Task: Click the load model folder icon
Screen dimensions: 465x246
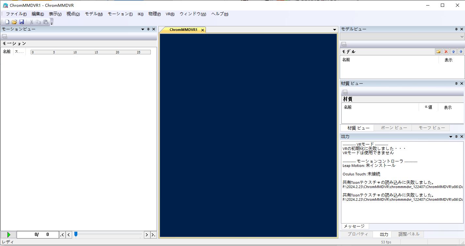Action: (x=438, y=51)
